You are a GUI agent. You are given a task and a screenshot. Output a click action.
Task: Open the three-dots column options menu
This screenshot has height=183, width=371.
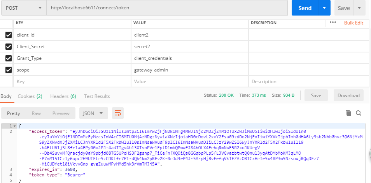(x=333, y=23)
